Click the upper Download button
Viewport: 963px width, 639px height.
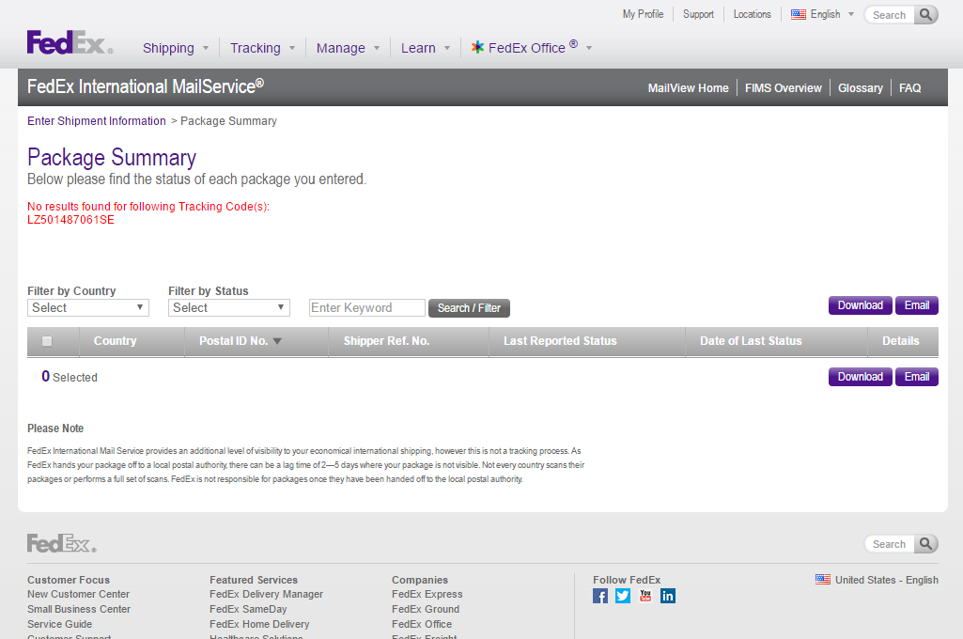coord(860,305)
